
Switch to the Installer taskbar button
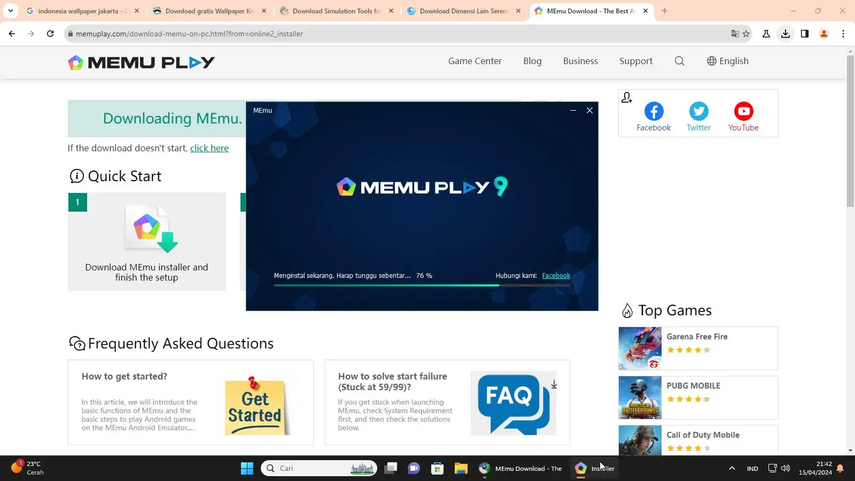[595, 469]
